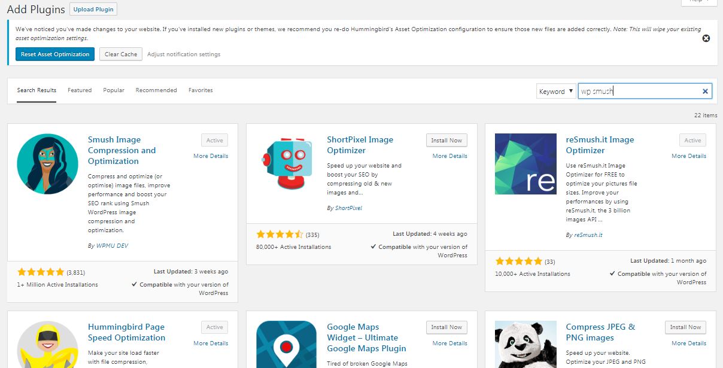
Task: Click the reSmush.it Image Optimizer icon
Action: [525, 164]
